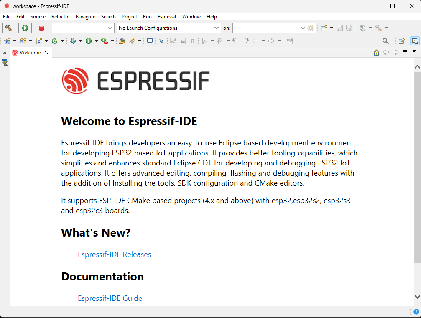
Task: Click the vertical scrollbar of Welcome page
Action: [417, 166]
